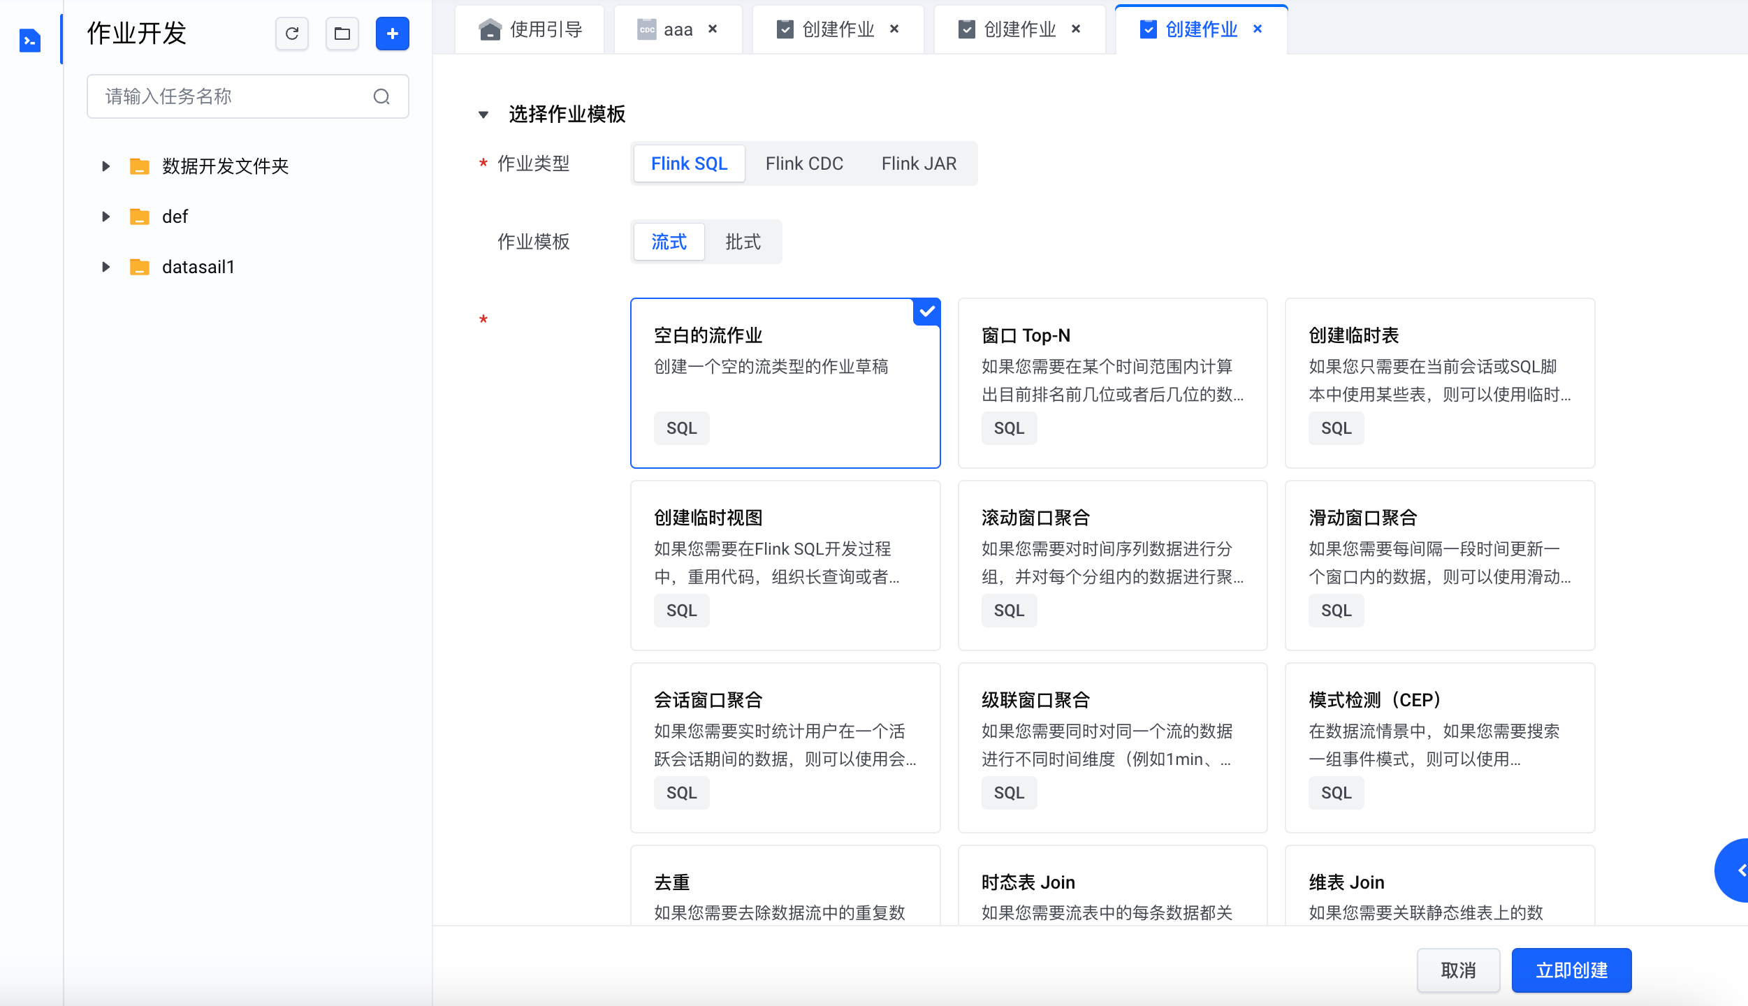Click the folder icon of 数据开发文件夹
This screenshot has width=1748, height=1006.
point(140,166)
